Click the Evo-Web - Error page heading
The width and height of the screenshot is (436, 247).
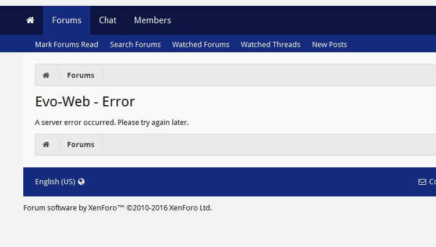pyautogui.click(x=85, y=102)
